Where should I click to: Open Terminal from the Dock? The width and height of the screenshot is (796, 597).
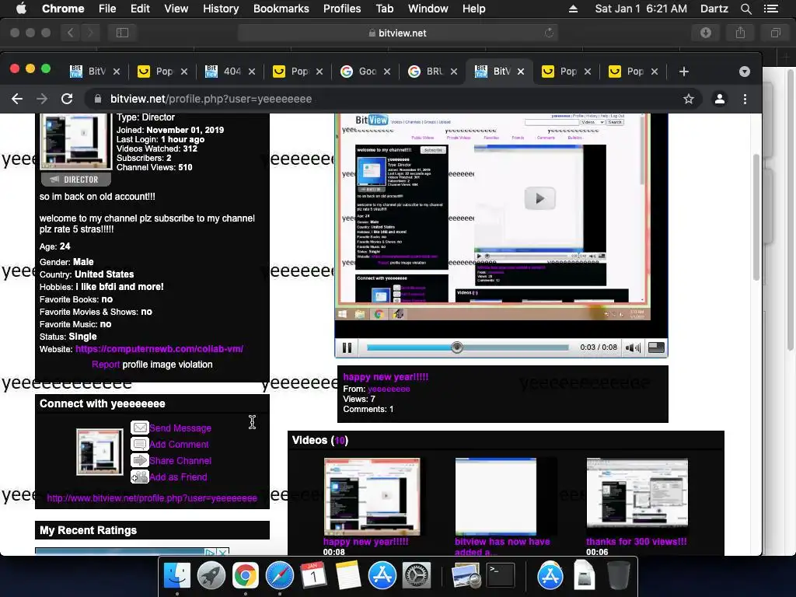[501, 576]
